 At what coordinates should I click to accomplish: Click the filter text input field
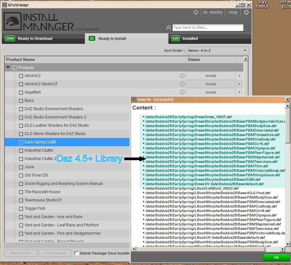tap(208, 27)
